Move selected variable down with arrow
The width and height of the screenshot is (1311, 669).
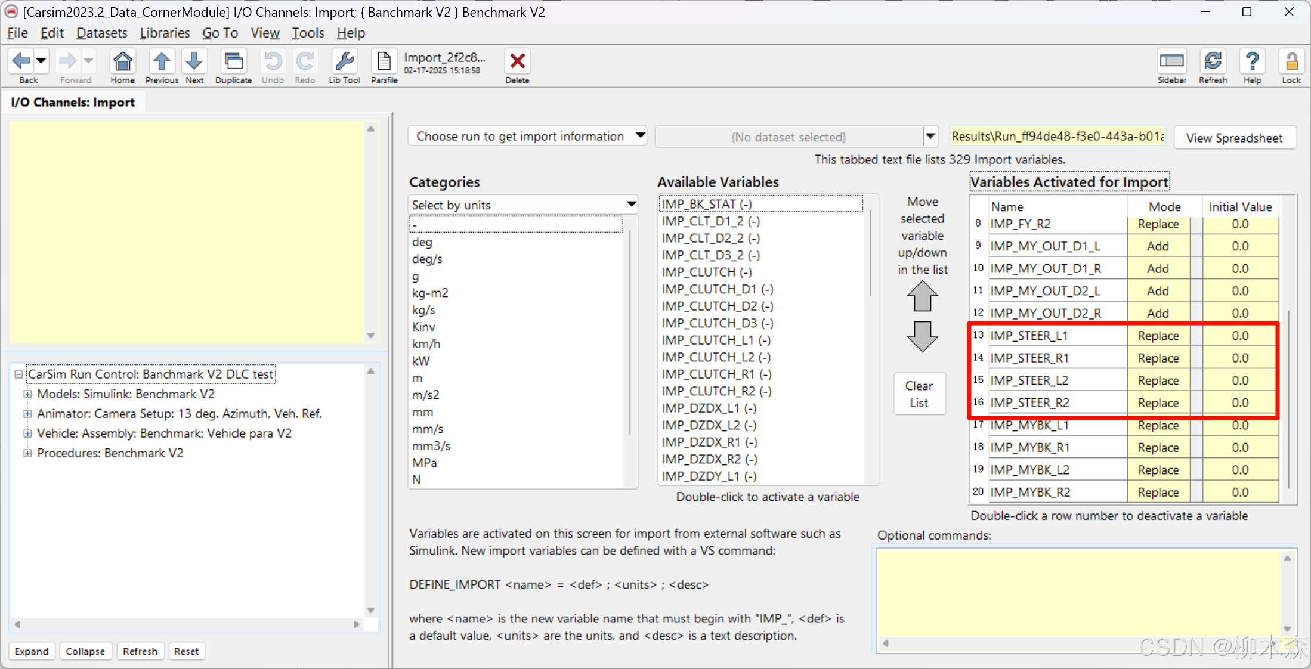click(922, 336)
